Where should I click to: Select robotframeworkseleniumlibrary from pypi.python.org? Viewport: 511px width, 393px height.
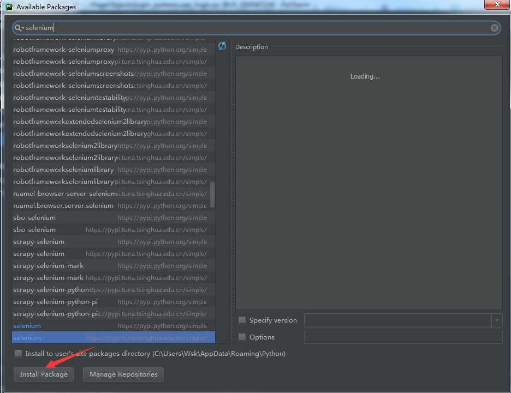[114, 170]
